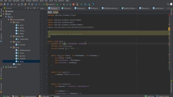The image size is (173, 97).
Task: Click Save All toolbar icon
Action: (5, 4)
